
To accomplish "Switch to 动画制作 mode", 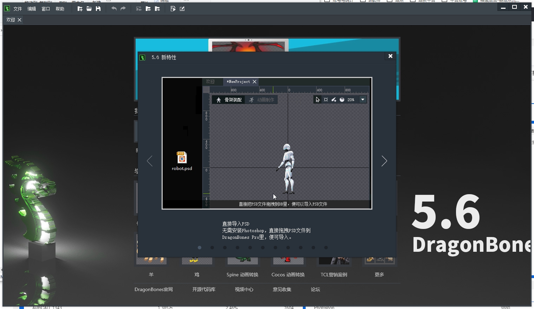I will coord(262,99).
